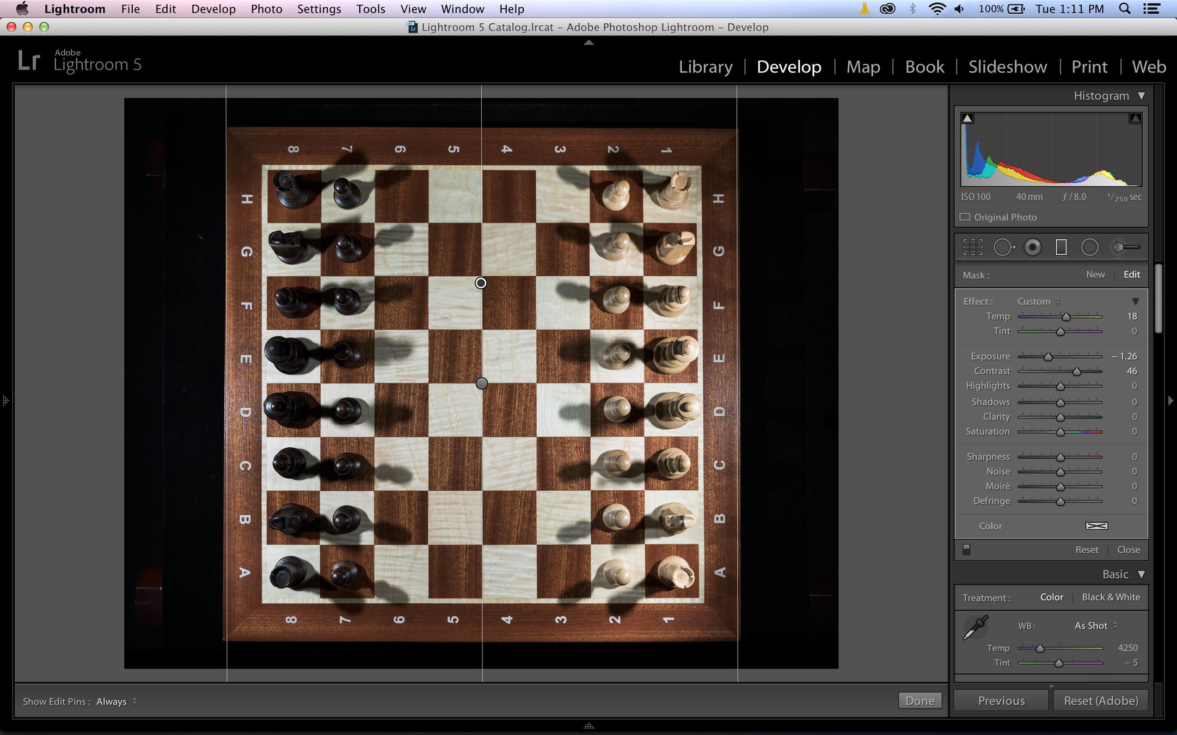Click the Done button
The image size is (1177, 735).
point(919,701)
